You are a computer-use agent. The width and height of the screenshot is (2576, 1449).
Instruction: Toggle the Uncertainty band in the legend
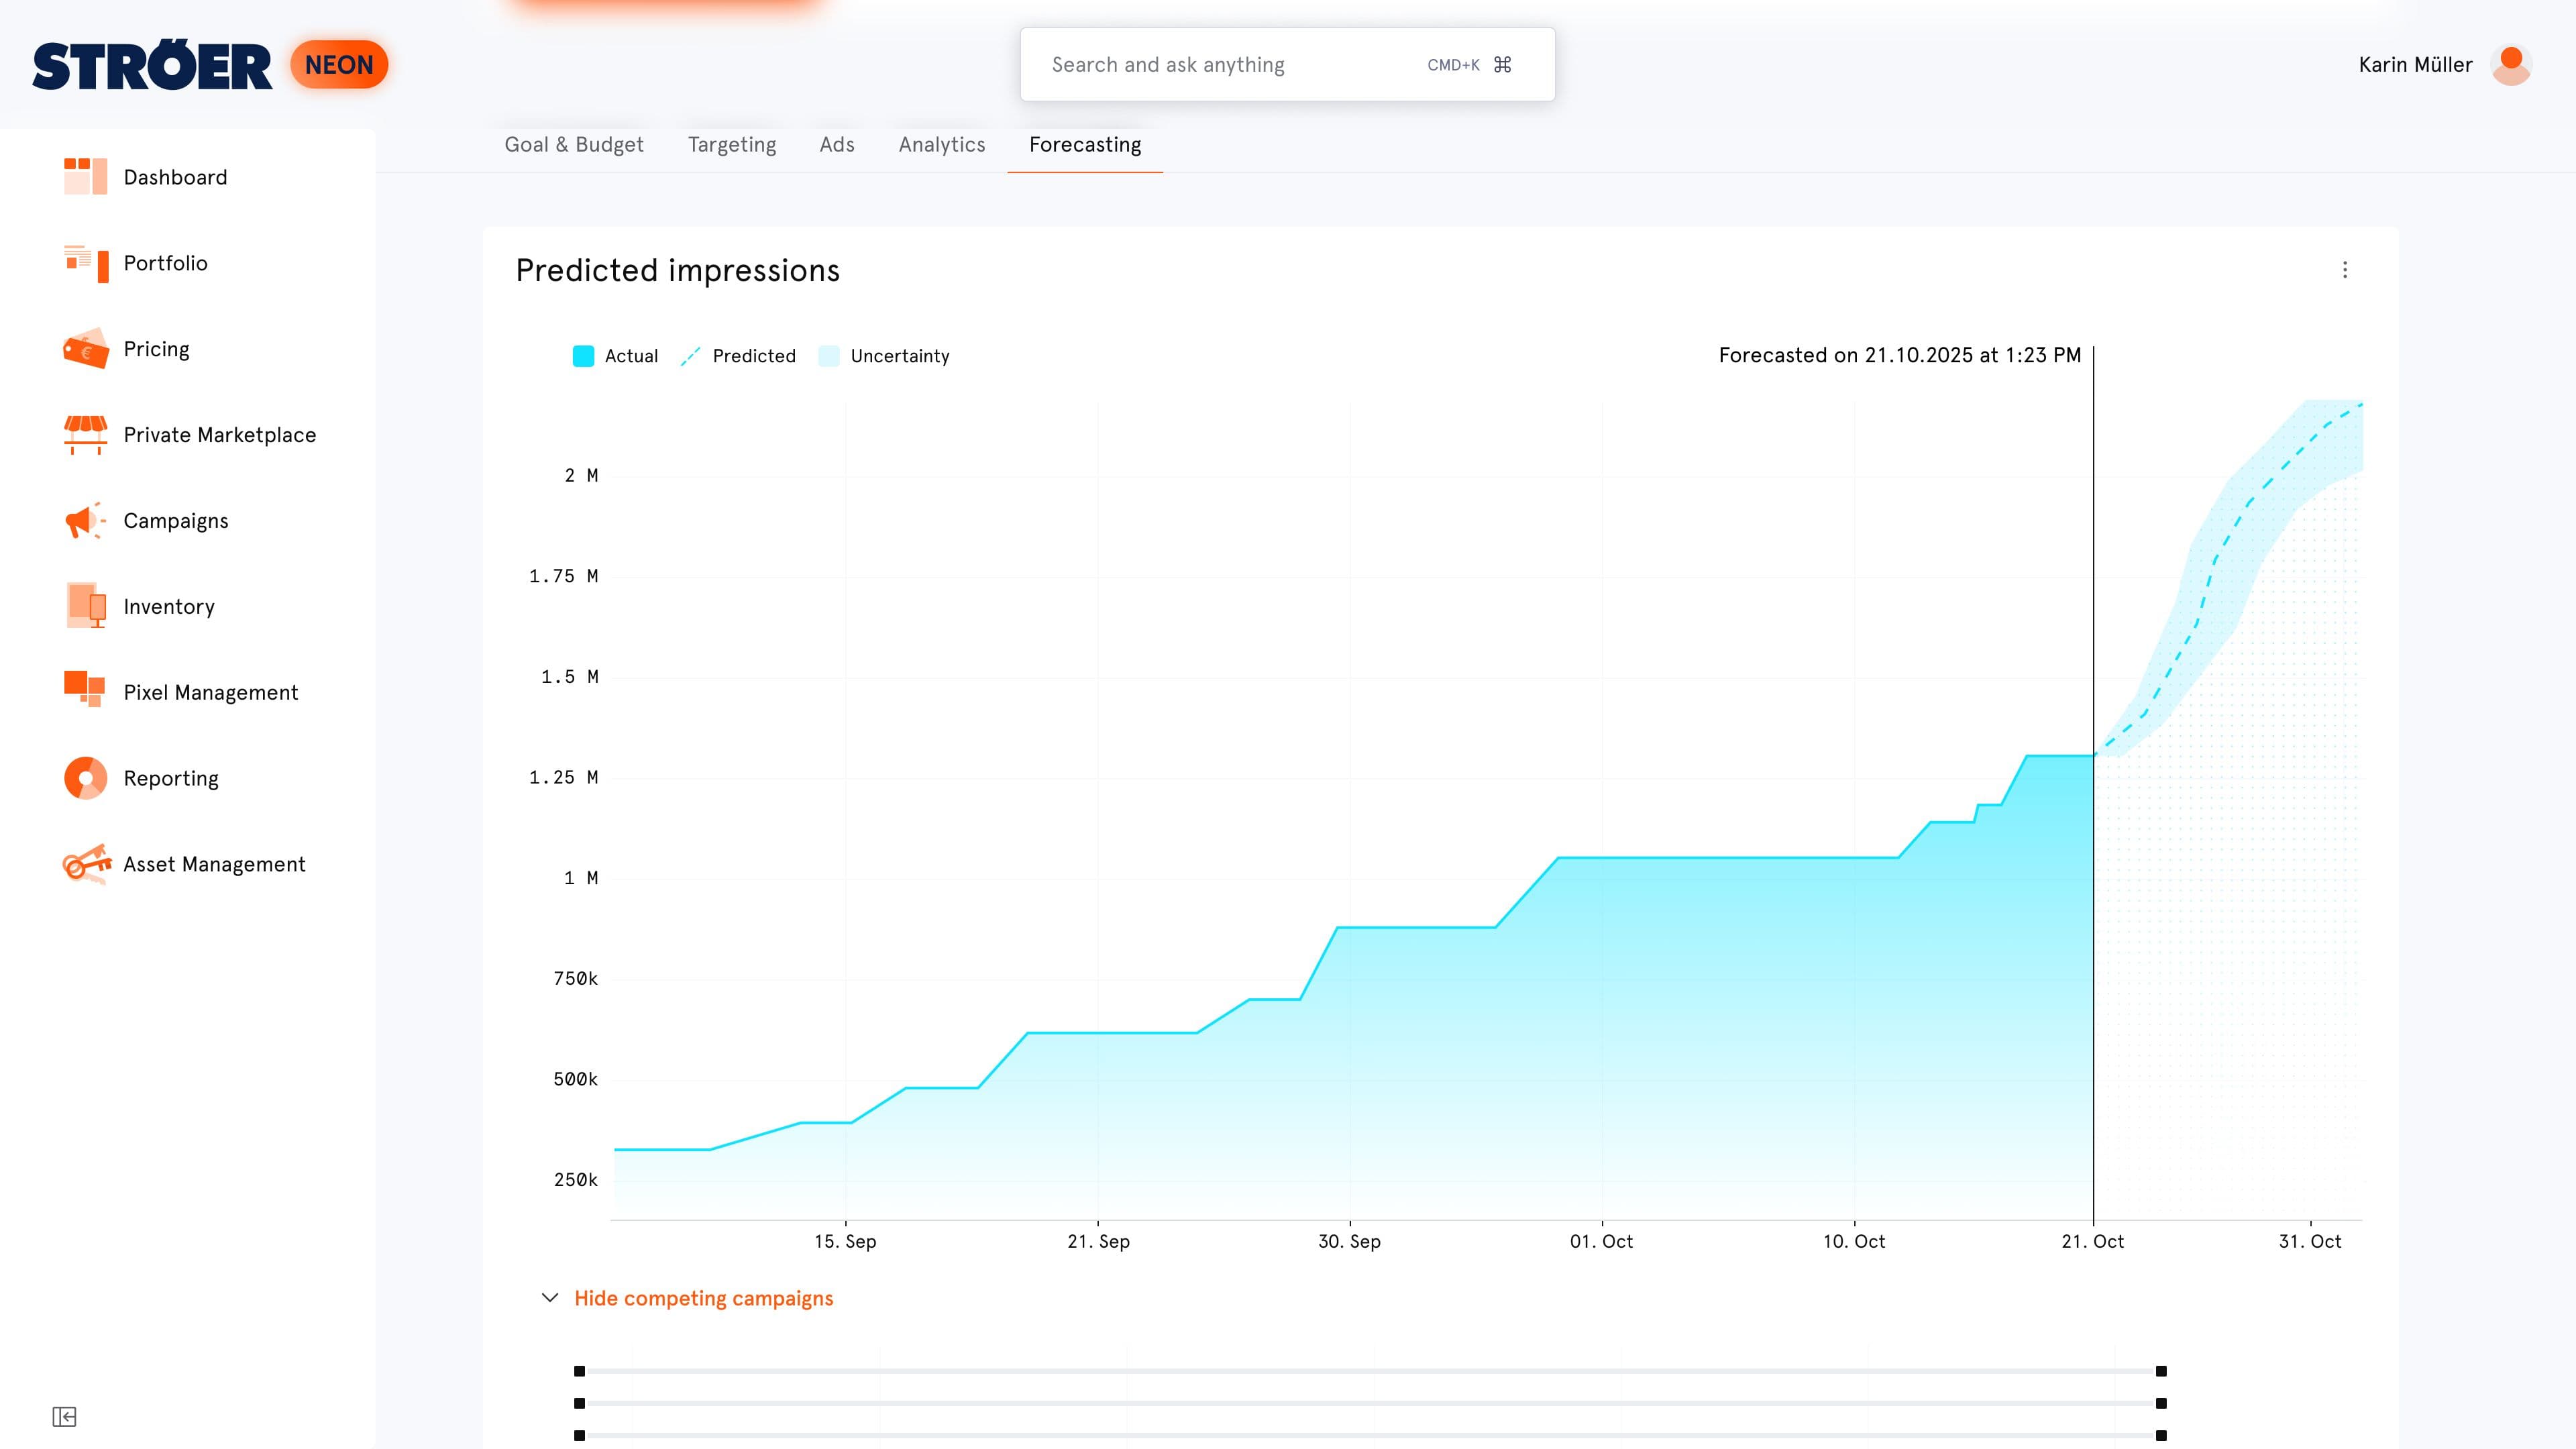click(x=884, y=356)
